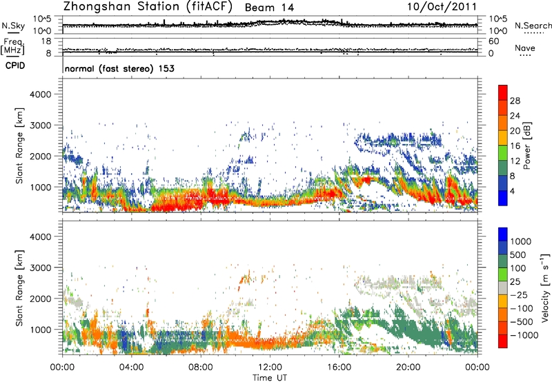Click the "-100" value on velocity colorbar
Screen dimensions: 552x382
tap(522, 308)
